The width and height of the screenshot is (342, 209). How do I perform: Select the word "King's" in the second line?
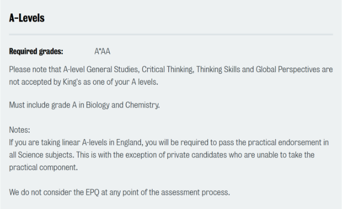pos(70,82)
